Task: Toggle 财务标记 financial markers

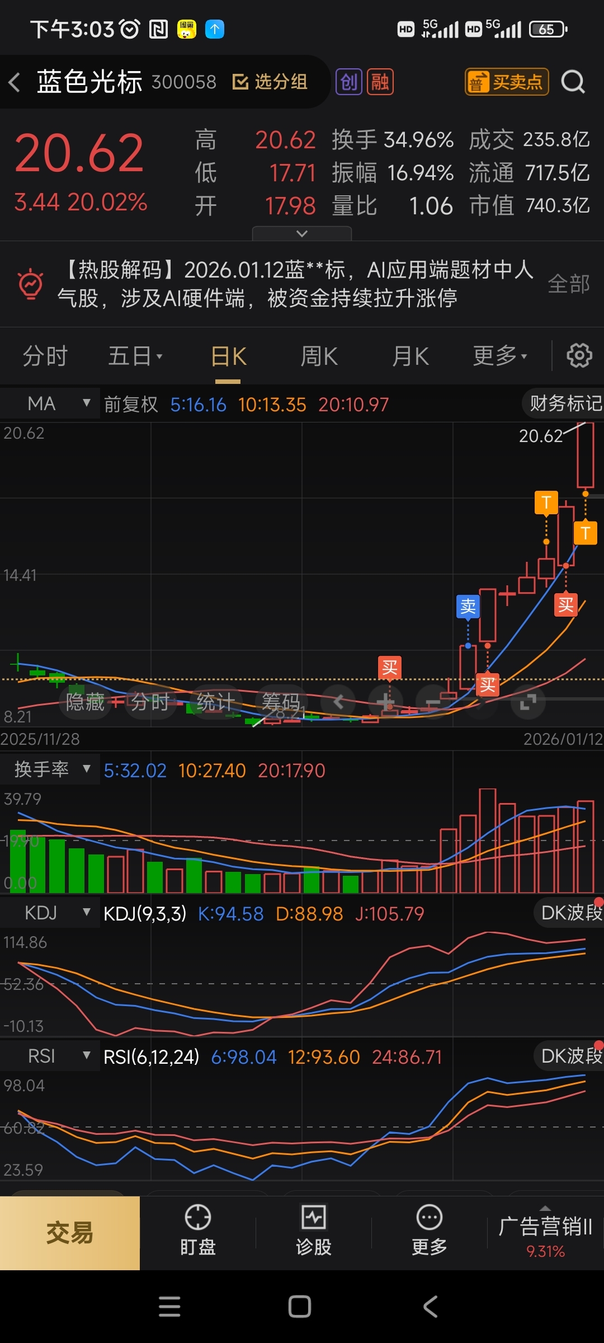Action: pos(564,403)
